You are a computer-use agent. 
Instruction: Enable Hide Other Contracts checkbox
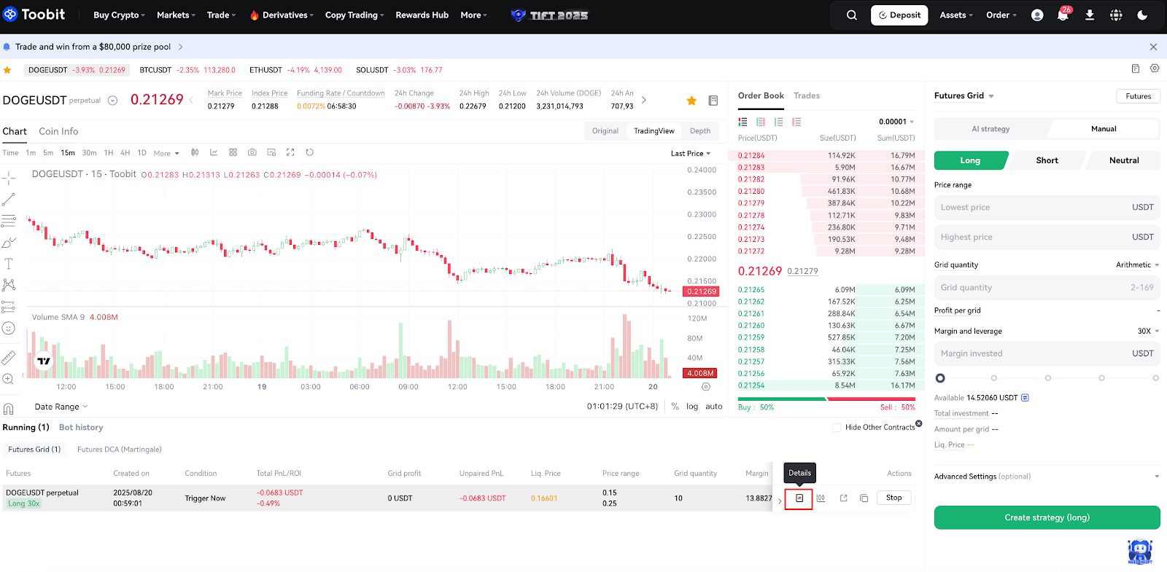(837, 428)
